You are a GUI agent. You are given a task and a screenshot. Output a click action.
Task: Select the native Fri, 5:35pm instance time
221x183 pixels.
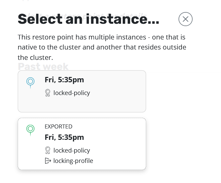[64, 80]
